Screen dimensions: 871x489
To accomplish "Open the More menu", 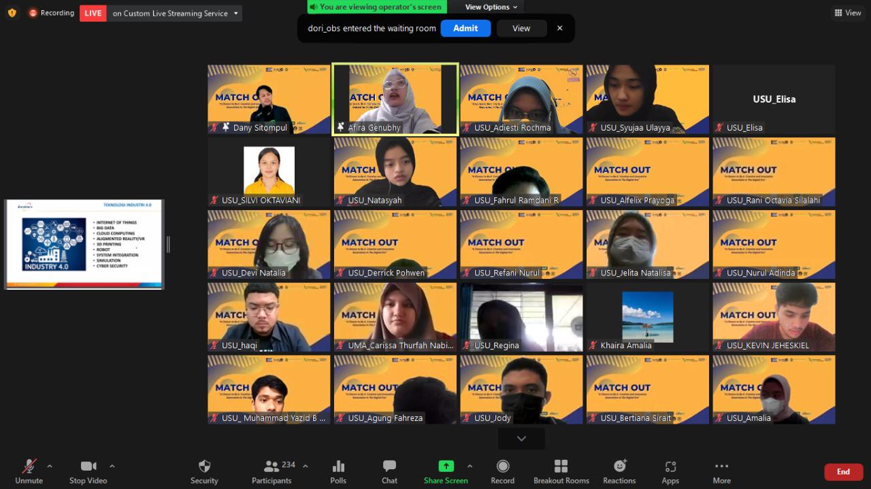I will pyautogui.click(x=721, y=467).
